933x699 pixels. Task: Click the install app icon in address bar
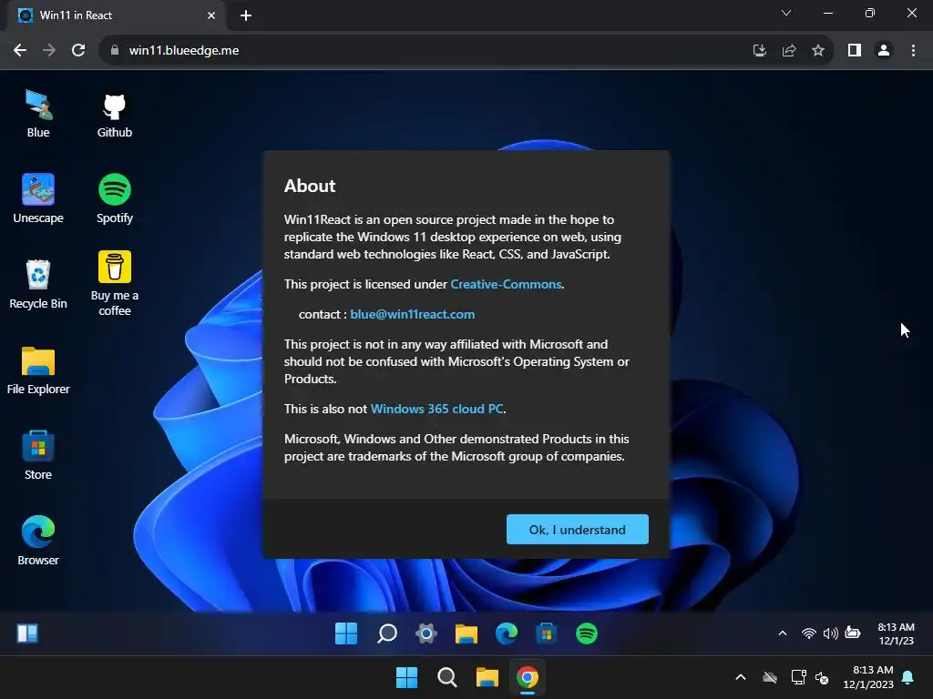coord(759,51)
